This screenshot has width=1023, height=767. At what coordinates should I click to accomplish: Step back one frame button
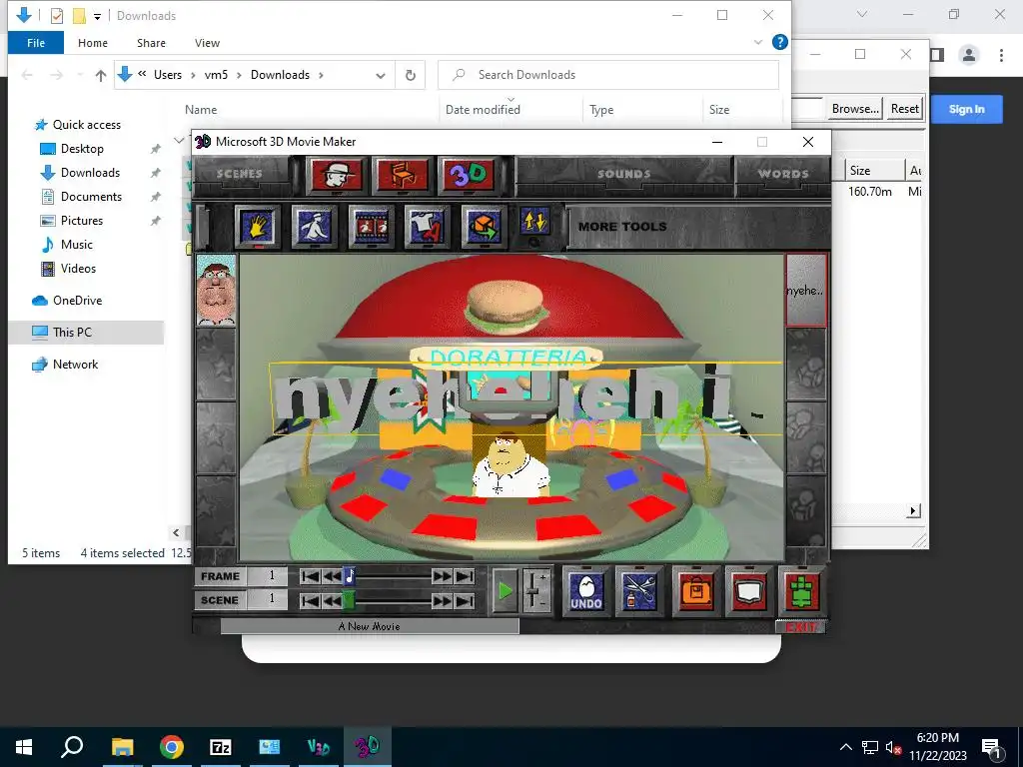(x=332, y=576)
